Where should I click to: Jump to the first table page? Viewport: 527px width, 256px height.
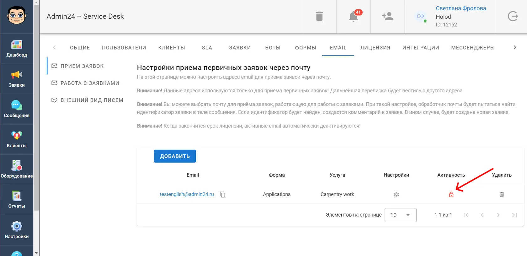tap(466, 215)
